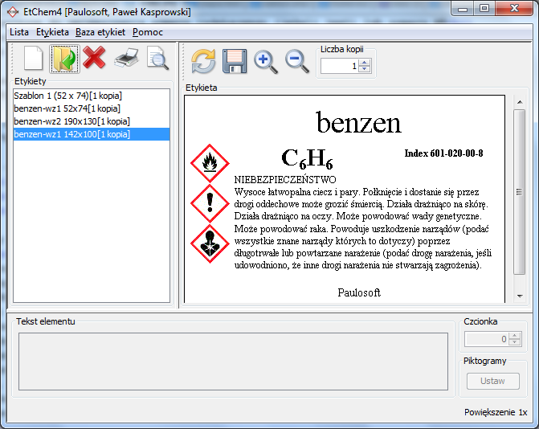
Task: Refresh the label with yellow arrows icon
Action: click(x=203, y=61)
